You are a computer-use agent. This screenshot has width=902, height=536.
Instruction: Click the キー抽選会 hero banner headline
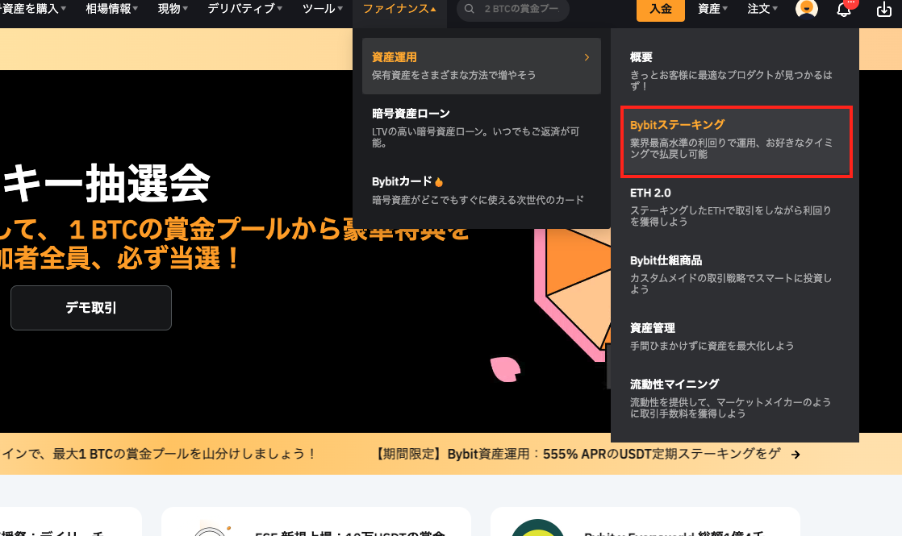[105, 183]
